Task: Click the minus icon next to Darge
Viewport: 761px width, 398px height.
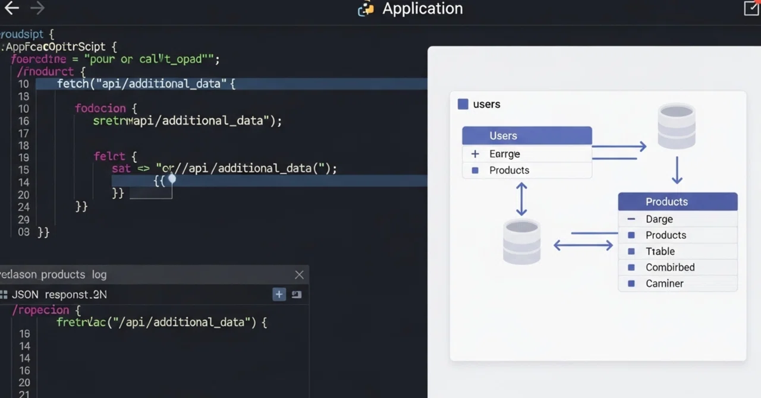Action: pos(631,219)
